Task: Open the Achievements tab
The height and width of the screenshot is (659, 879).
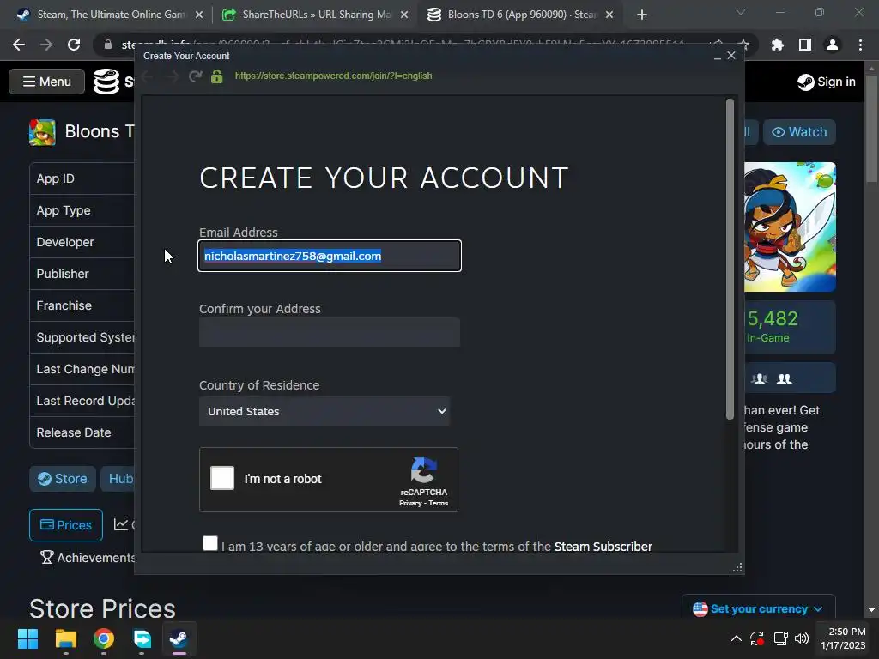Action: [88, 558]
